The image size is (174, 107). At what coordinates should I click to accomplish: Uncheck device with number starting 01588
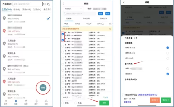(x=63, y=34)
